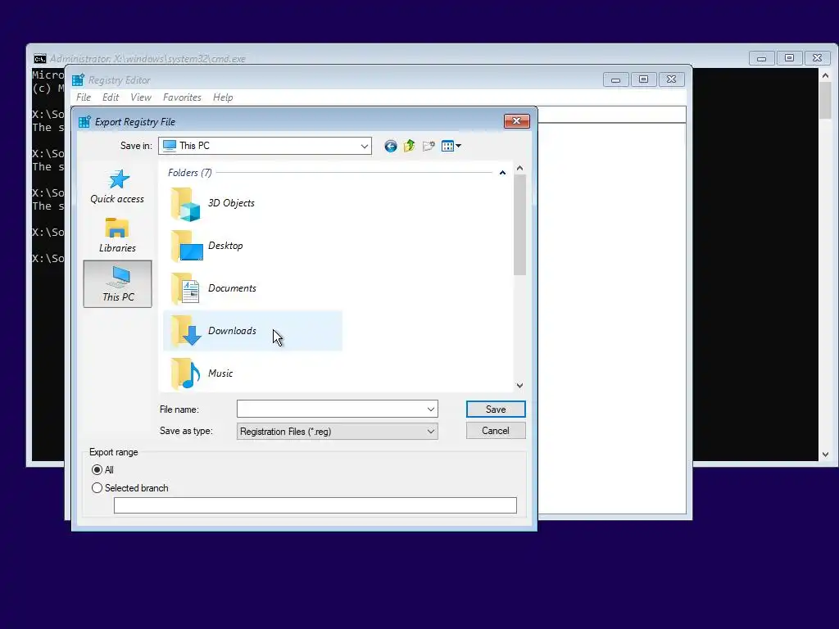The height and width of the screenshot is (629, 839).
Task: Select the 3D Objects folder icon
Action: (x=185, y=204)
